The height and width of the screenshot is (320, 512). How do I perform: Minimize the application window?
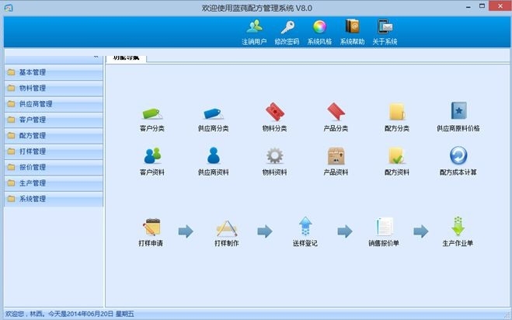pyautogui.click(x=468, y=6)
